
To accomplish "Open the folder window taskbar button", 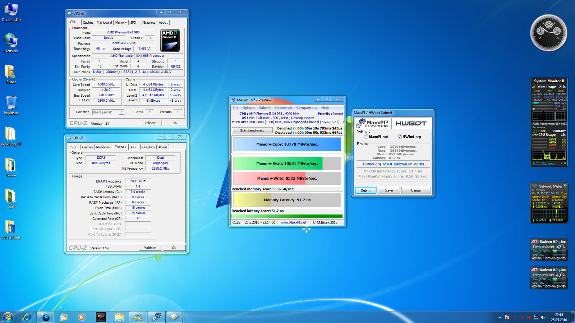I will coord(119,317).
